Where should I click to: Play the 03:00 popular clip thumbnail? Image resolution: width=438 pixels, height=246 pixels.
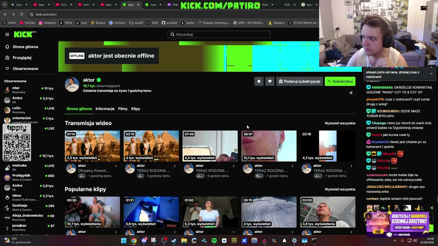328,212
